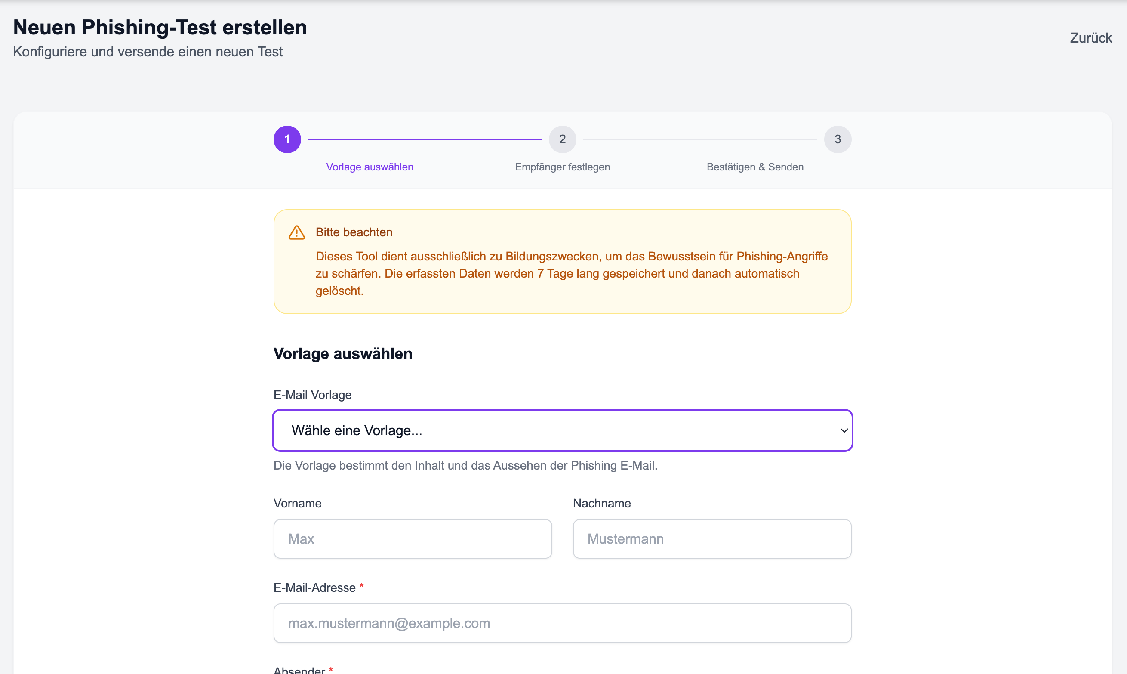Click step 2 circle in stepper

point(562,139)
